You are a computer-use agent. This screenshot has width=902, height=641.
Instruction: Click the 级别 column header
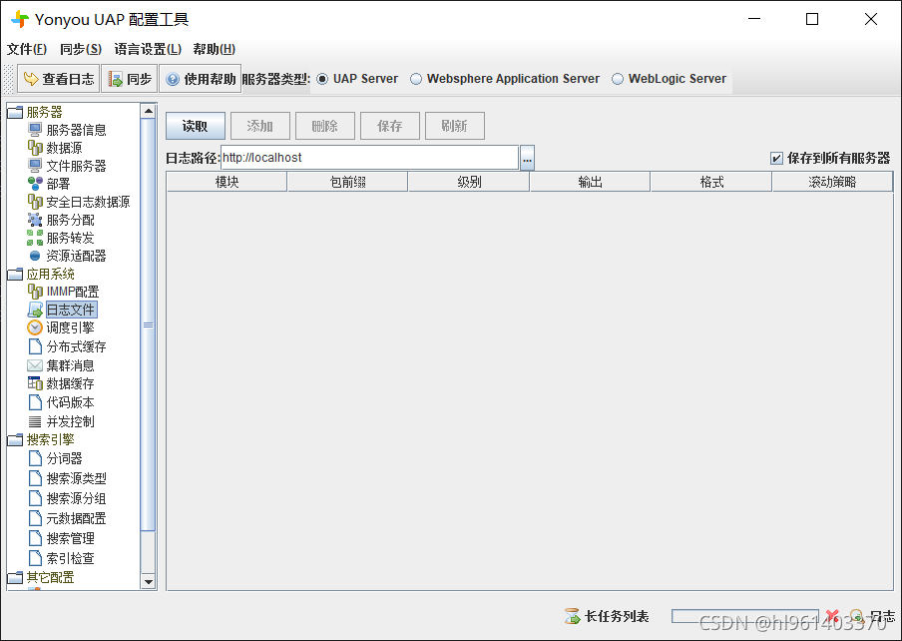click(469, 182)
